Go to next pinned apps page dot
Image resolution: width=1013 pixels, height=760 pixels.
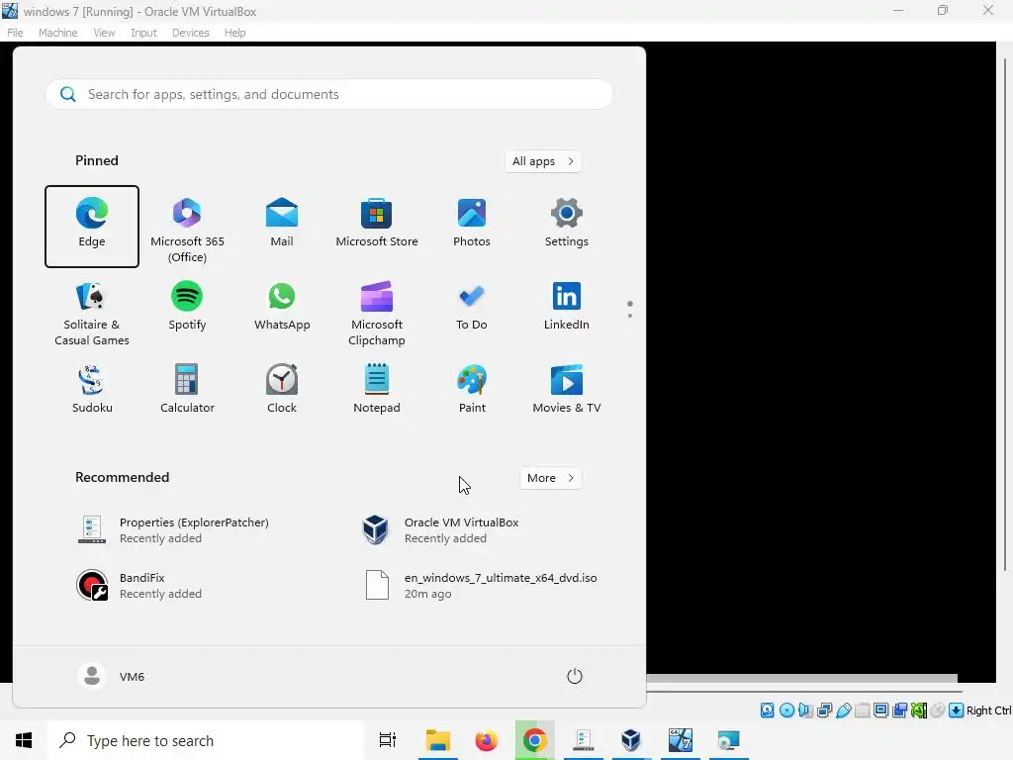pyautogui.click(x=630, y=316)
